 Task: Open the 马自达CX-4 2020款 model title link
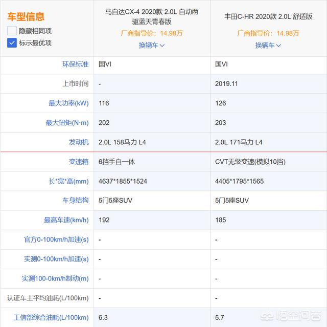pos(152,17)
